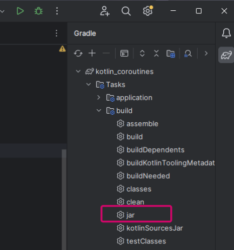Reload all Gradle projects
This screenshot has width=234, height=250.
[78, 54]
